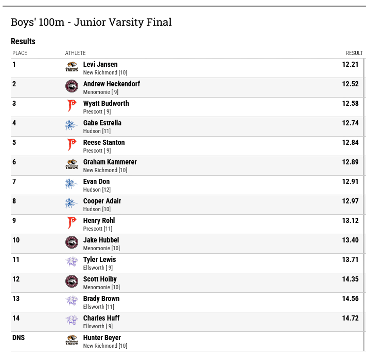
Task: Select Cooper Adair name link
Action: (x=102, y=201)
